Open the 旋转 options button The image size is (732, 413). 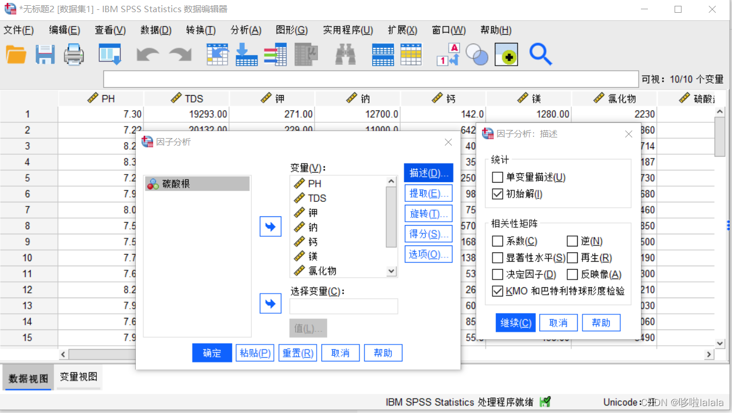point(429,213)
